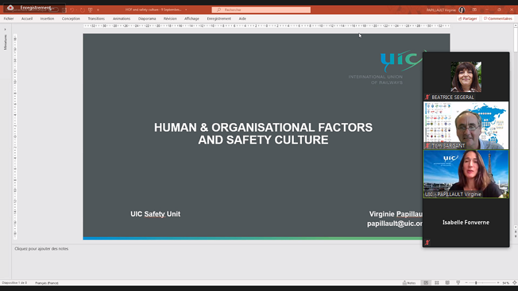Screen dimensions: 518x291
Task: Click the UIC Safety Unit text
Action: [x=155, y=214]
